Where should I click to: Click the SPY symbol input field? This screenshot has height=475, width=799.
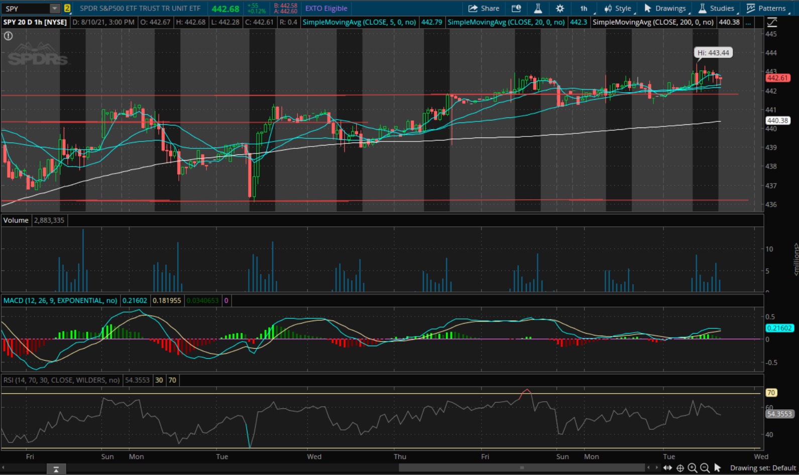click(x=26, y=9)
